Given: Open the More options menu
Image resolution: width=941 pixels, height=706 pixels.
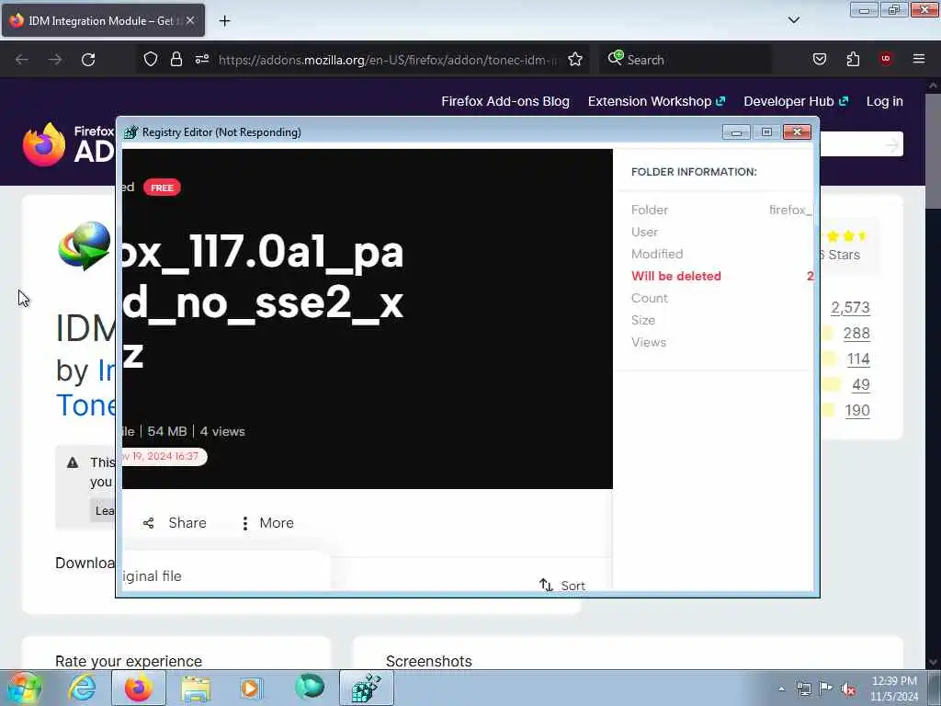Looking at the screenshot, I should (x=267, y=523).
